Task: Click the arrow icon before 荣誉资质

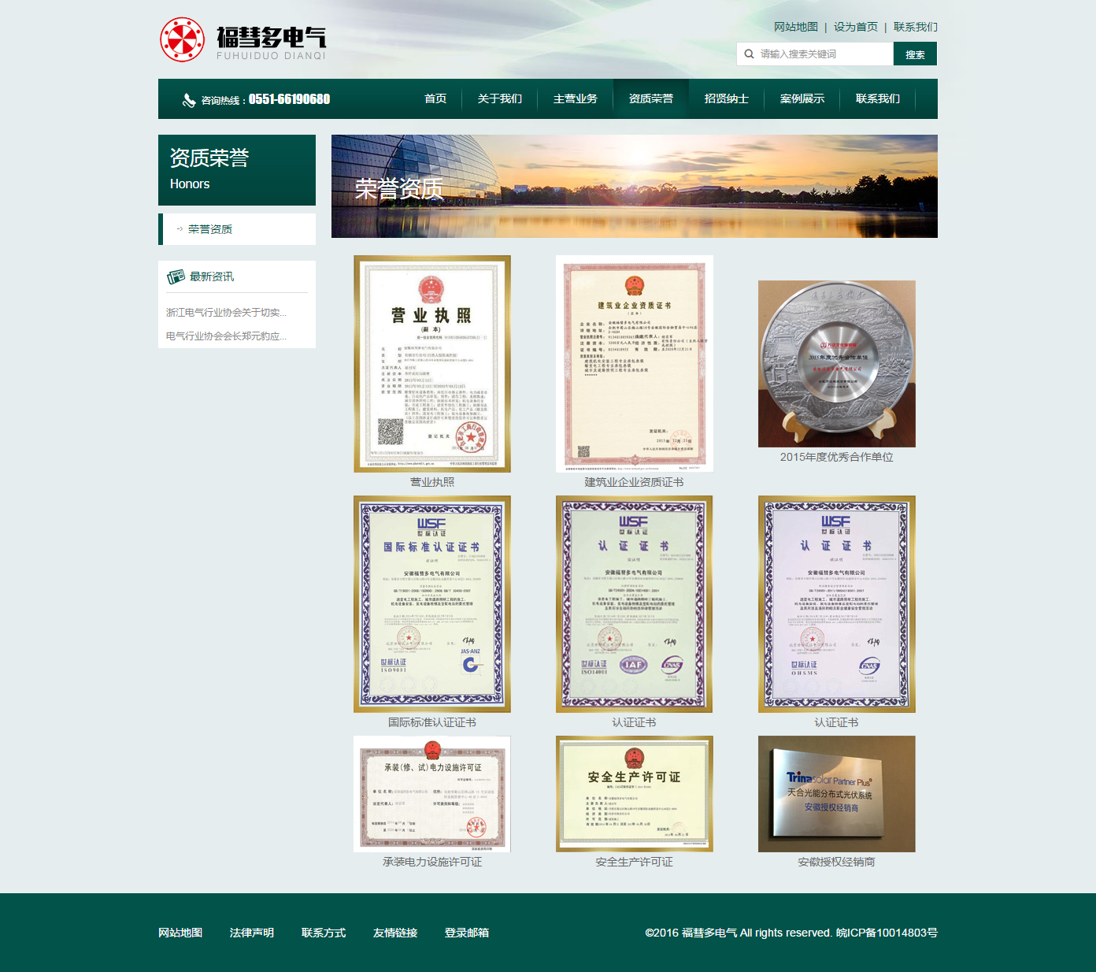Action: point(180,229)
